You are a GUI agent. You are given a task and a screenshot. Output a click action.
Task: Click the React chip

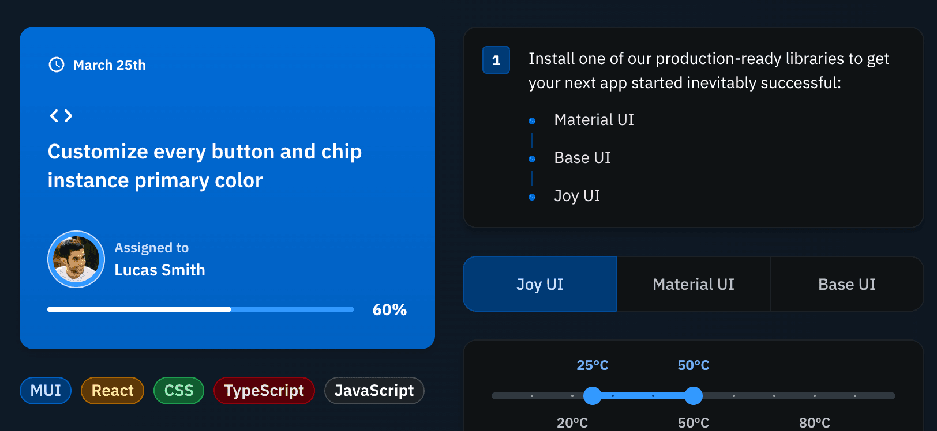tap(113, 391)
